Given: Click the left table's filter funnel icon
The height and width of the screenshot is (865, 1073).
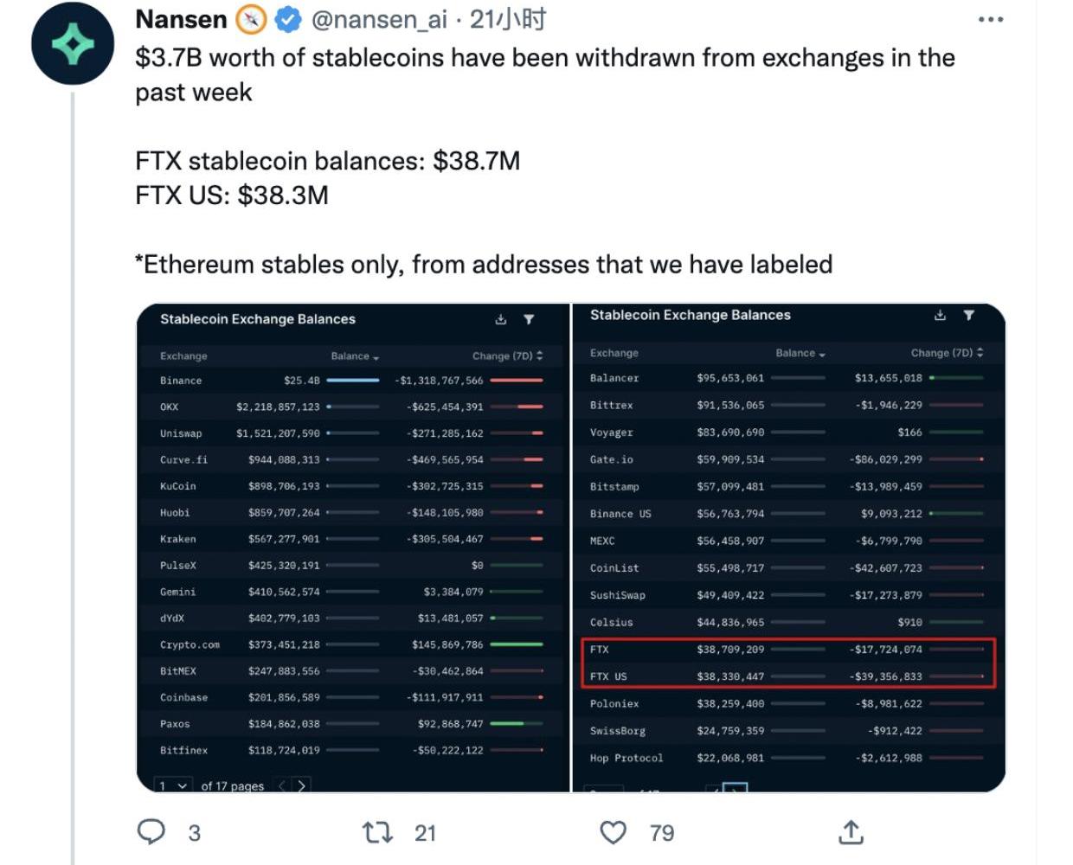Looking at the screenshot, I should (x=529, y=319).
